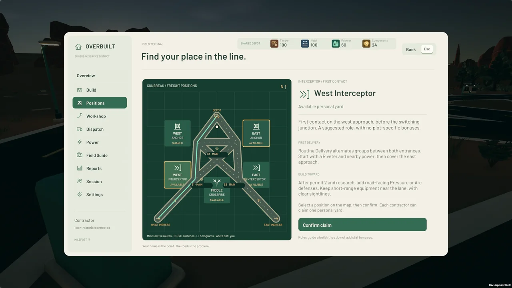Click the Esc key badge

427,49
